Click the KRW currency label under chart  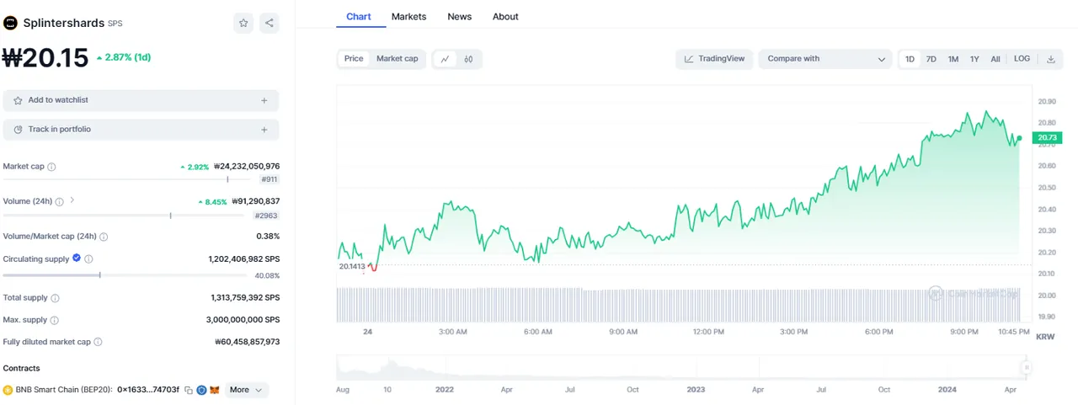coord(1045,337)
